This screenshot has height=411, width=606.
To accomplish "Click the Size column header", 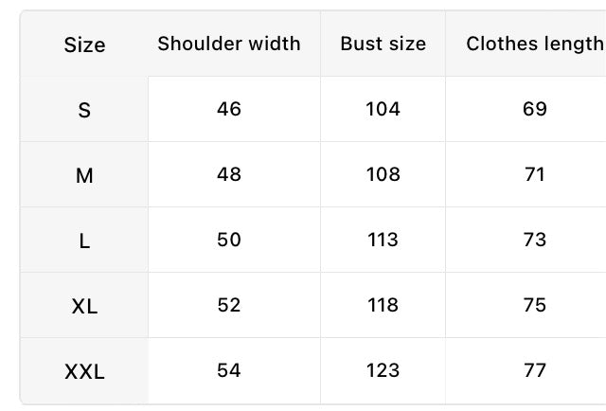I will pos(84,45).
